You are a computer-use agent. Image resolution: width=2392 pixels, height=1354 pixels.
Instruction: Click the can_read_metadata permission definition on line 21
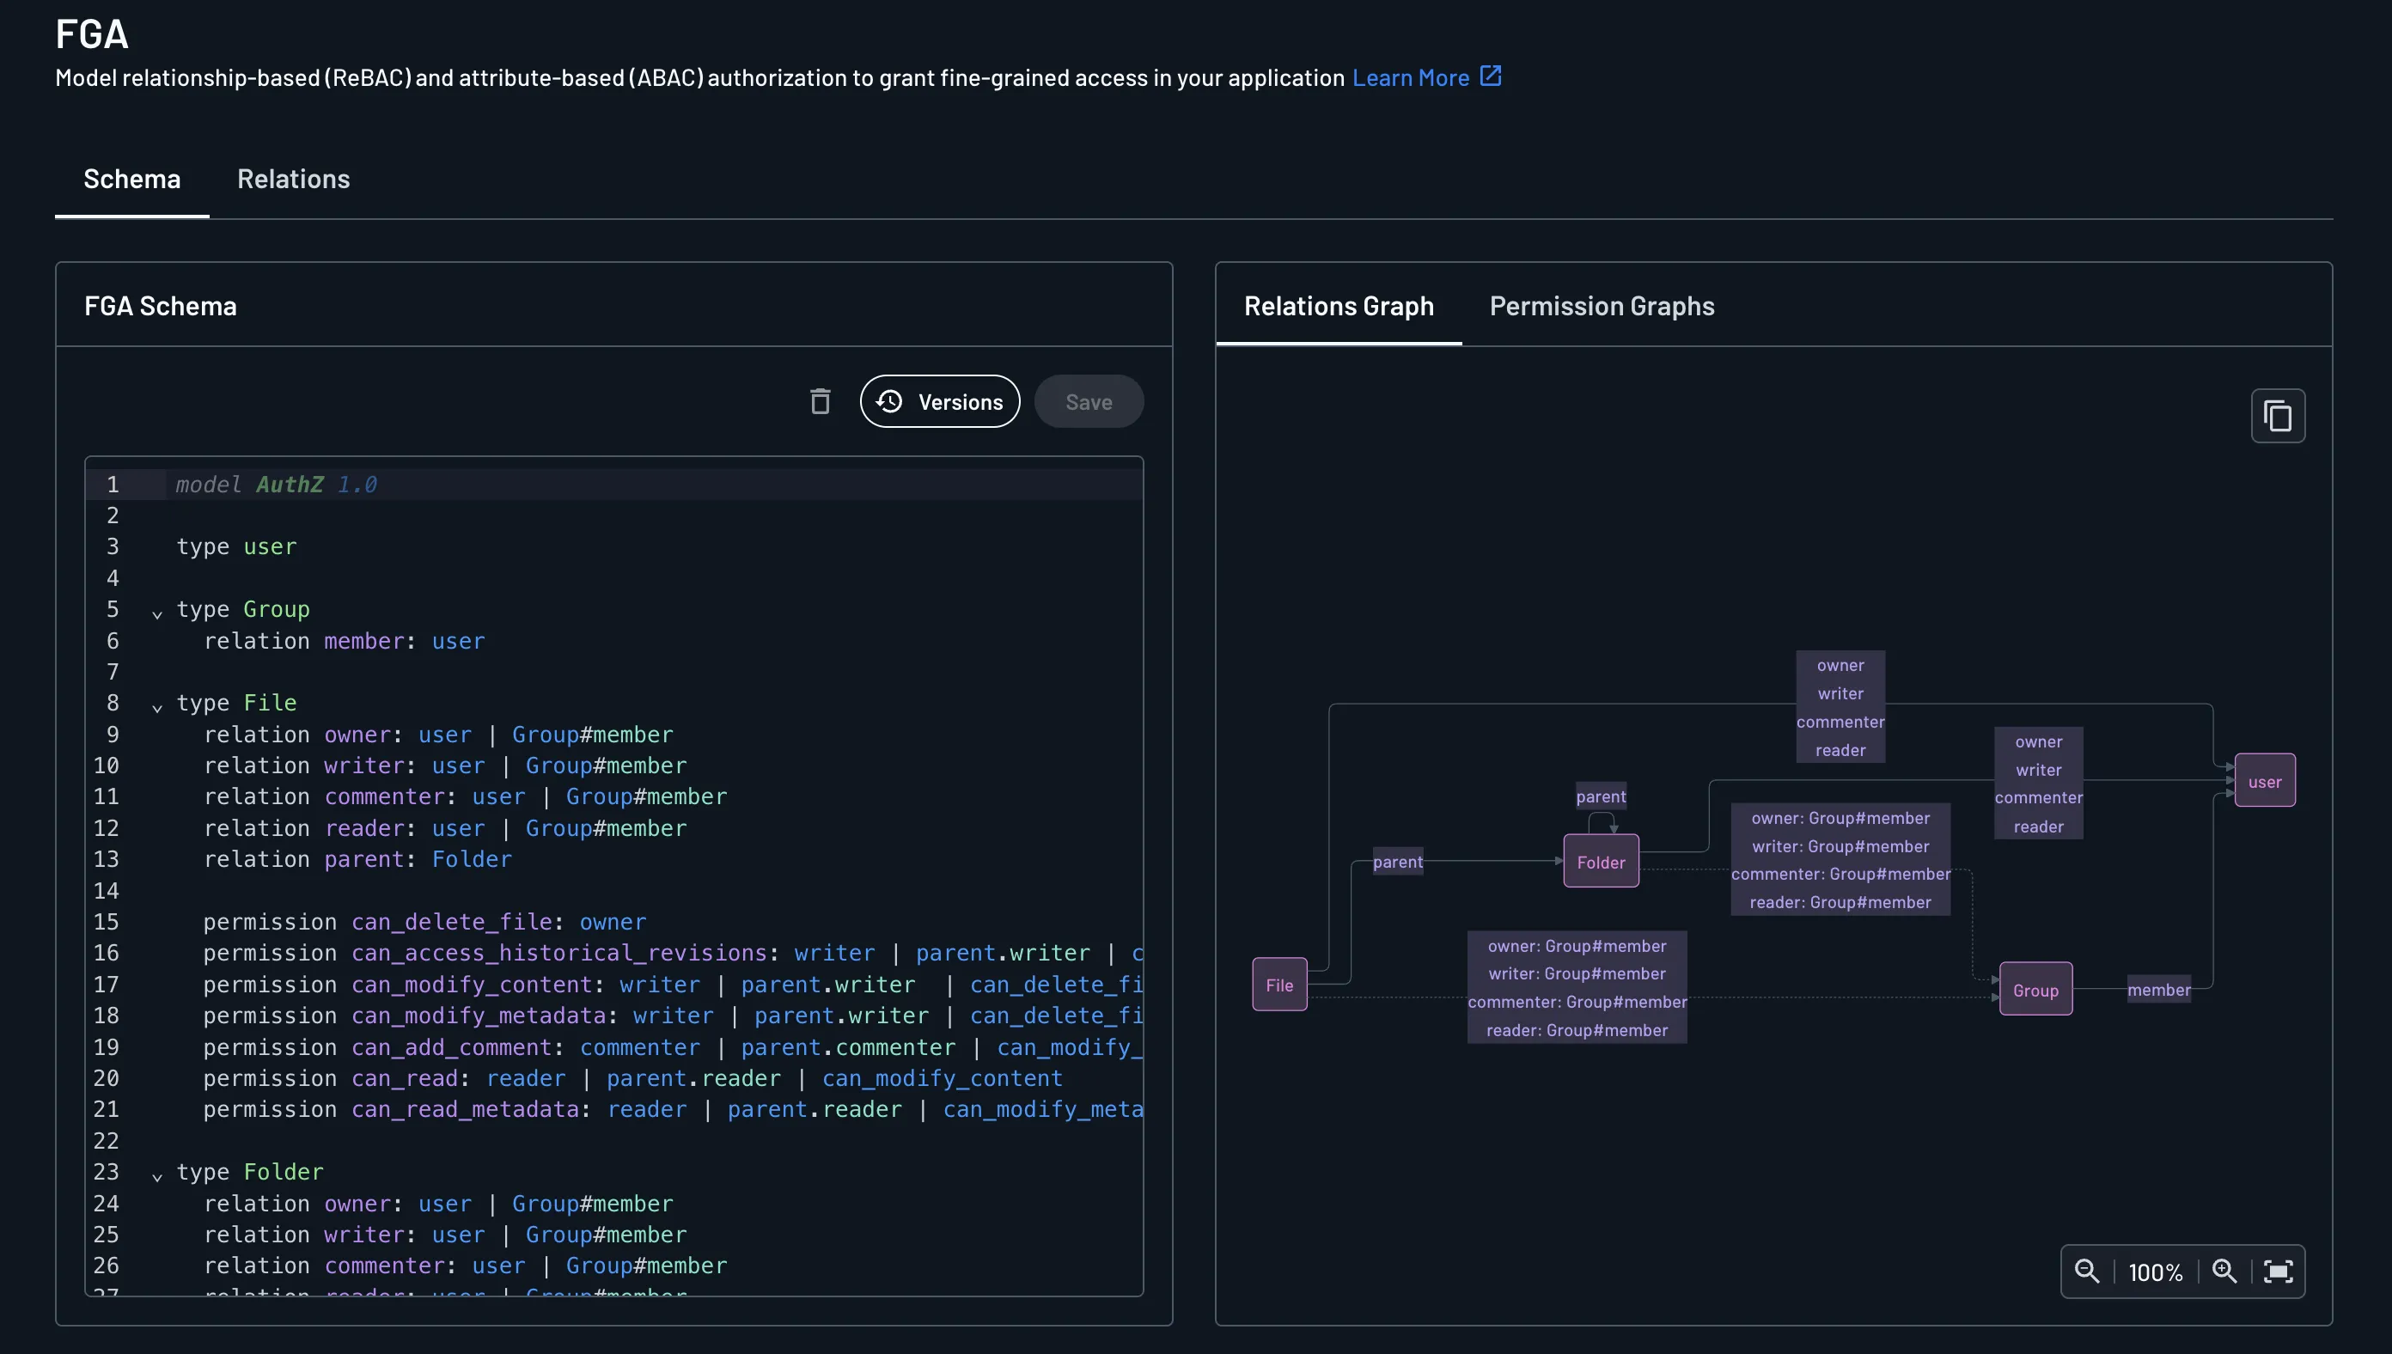pos(673,1109)
